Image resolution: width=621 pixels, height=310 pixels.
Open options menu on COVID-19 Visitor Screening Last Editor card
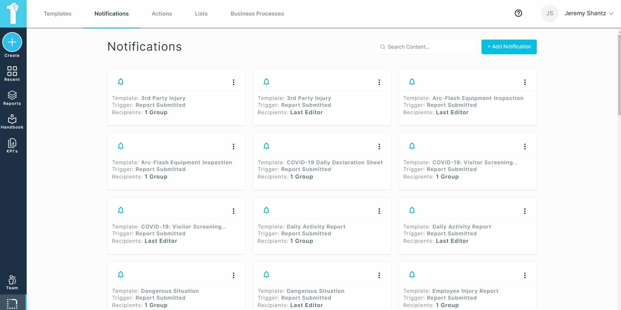pyautogui.click(x=233, y=211)
